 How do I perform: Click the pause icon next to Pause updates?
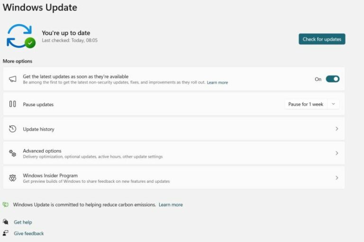(13, 104)
